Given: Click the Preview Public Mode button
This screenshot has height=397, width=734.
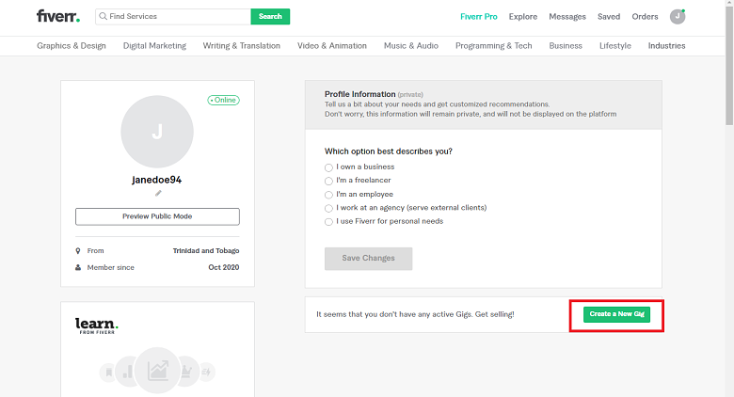Looking at the screenshot, I should [157, 216].
